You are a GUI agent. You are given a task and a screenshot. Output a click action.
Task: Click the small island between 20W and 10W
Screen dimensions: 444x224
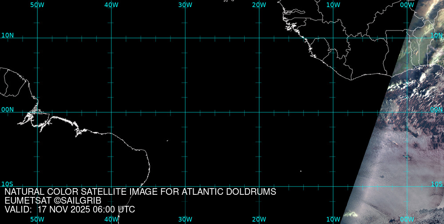pos(301,171)
